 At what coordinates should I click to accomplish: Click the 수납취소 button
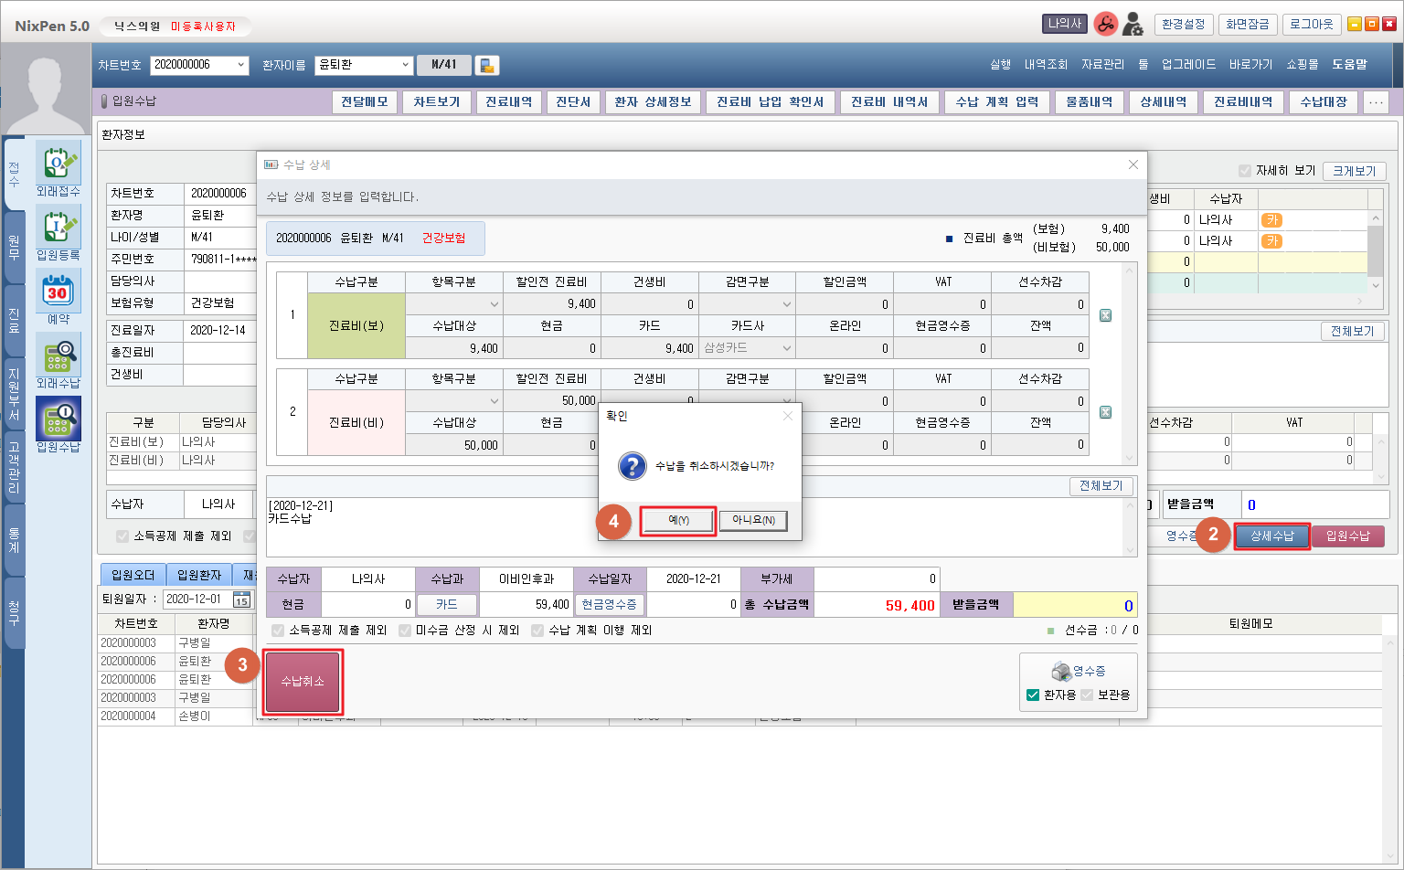pyautogui.click(x=303, y=682)
